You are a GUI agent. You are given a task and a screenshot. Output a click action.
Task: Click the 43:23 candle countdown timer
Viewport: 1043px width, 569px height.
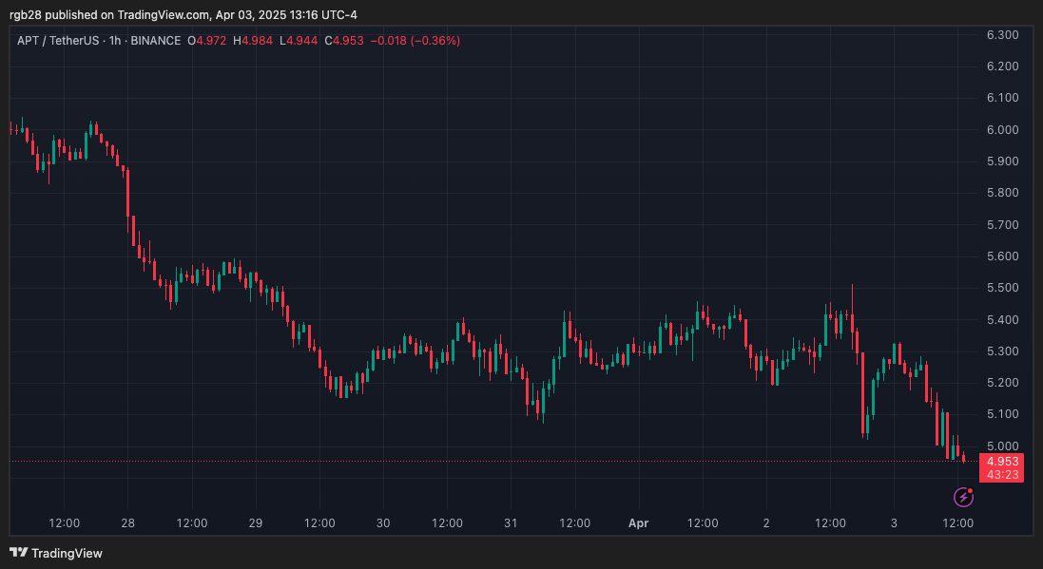point(1001,474)
